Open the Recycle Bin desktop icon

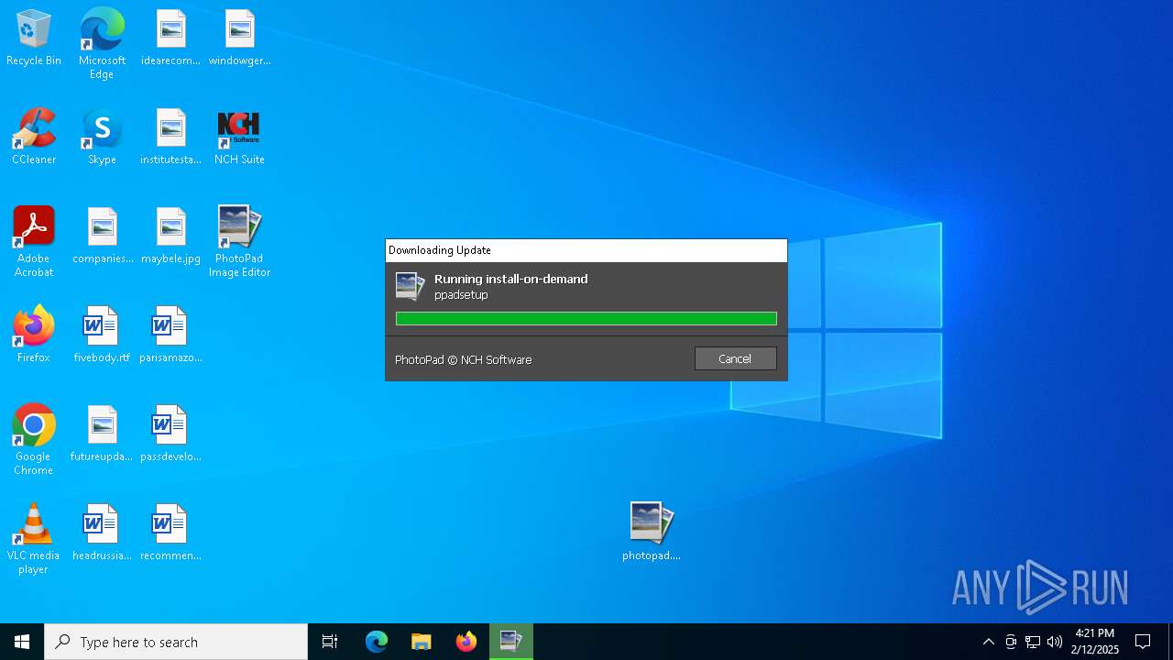[34, 38]
